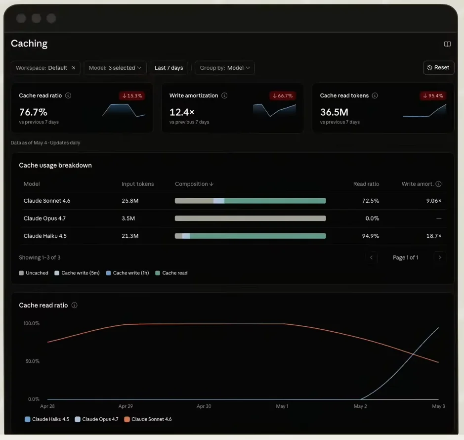
Task: Toggle the Cache read legend swatch
Action: pos(158,273)
